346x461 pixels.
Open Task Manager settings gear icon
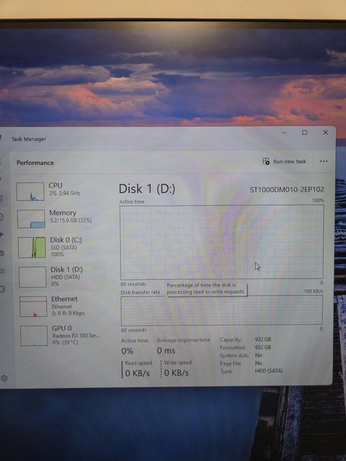tap(4, 378)
